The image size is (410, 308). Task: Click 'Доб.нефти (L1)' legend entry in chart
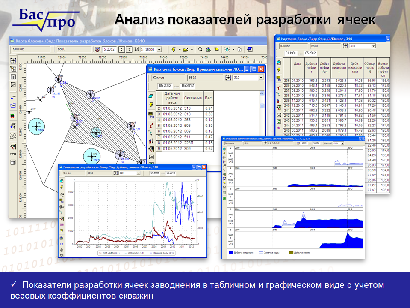[x=109, y=253]
